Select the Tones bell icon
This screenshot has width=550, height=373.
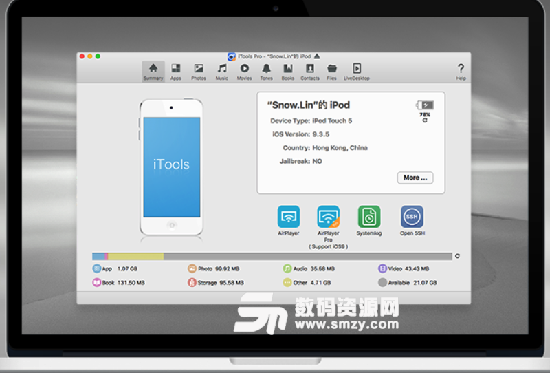pyautogui.click(x=267, y=69)
